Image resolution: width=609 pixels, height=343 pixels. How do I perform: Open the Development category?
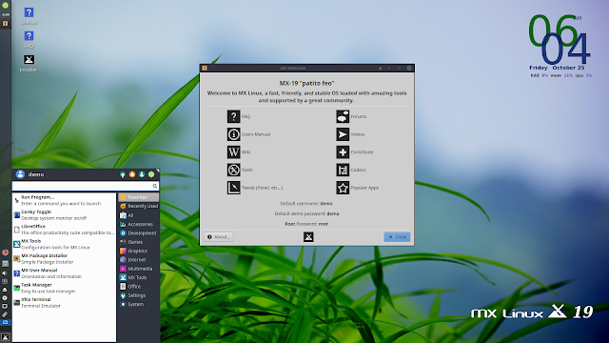pos(138,232)
